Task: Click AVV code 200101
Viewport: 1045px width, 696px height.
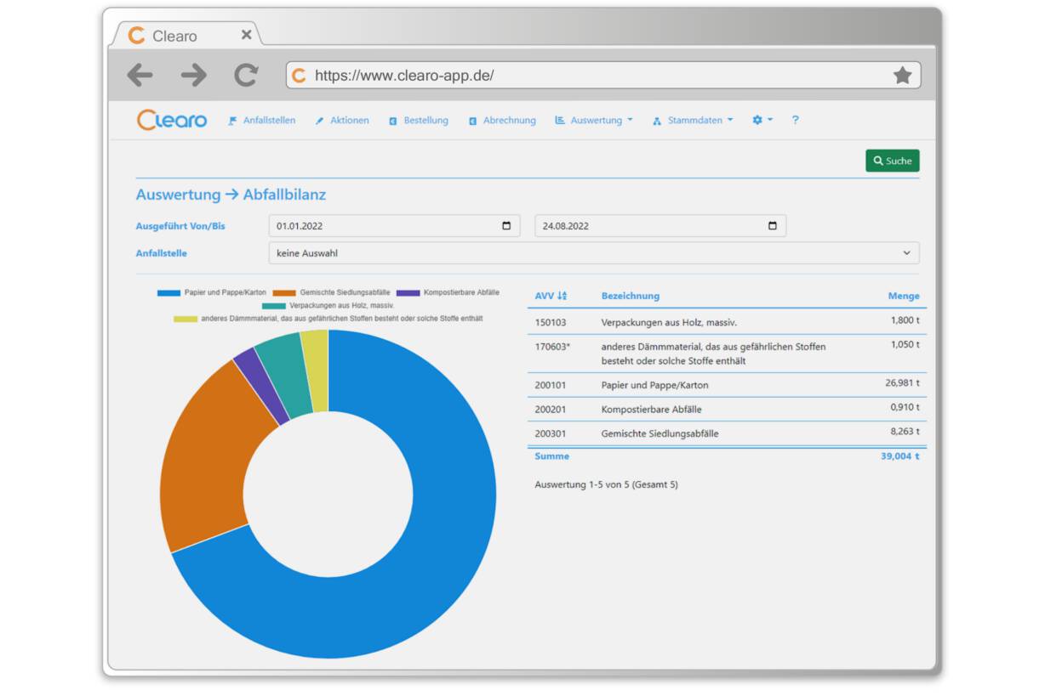Action: click(551, 385)
